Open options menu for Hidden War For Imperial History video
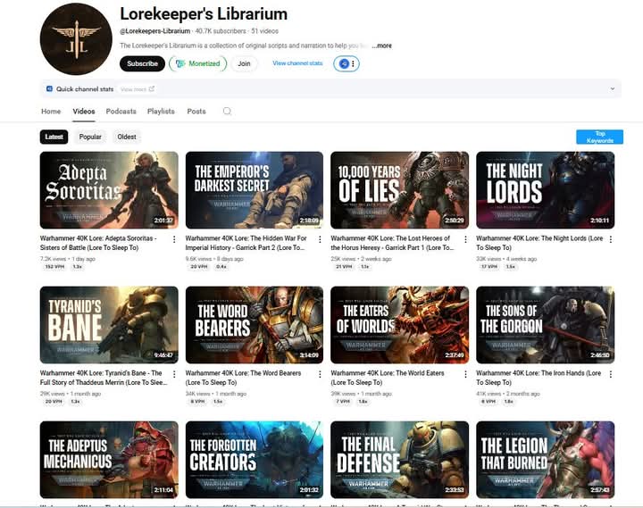The height and width of the screenshot is (508, 643). (x=320, y=239)
